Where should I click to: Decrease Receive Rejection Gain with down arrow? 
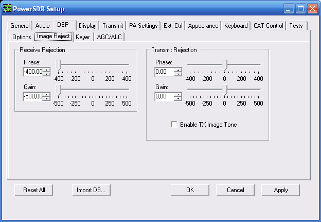pos(47,98)
